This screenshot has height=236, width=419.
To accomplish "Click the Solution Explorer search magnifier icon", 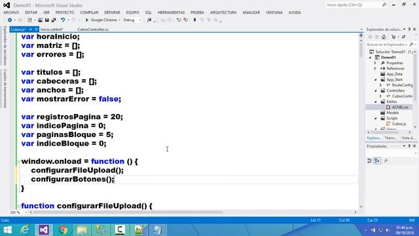I will coord(411,45).
